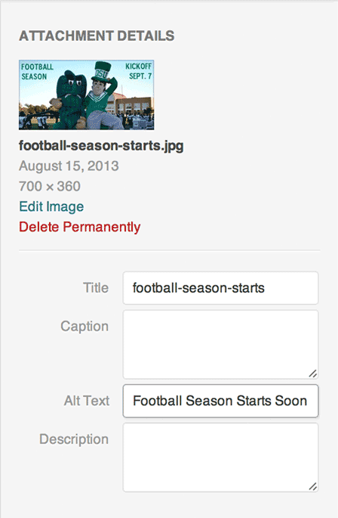
Task: Click the resize grip on Caption box
Action: tap(313, 374)
